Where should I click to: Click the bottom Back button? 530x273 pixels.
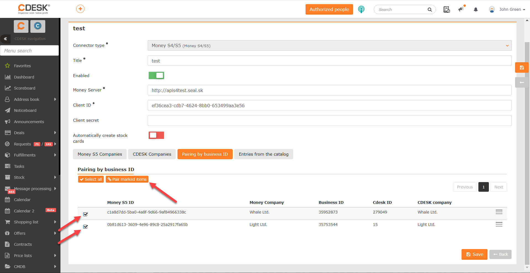click(500, 254)
